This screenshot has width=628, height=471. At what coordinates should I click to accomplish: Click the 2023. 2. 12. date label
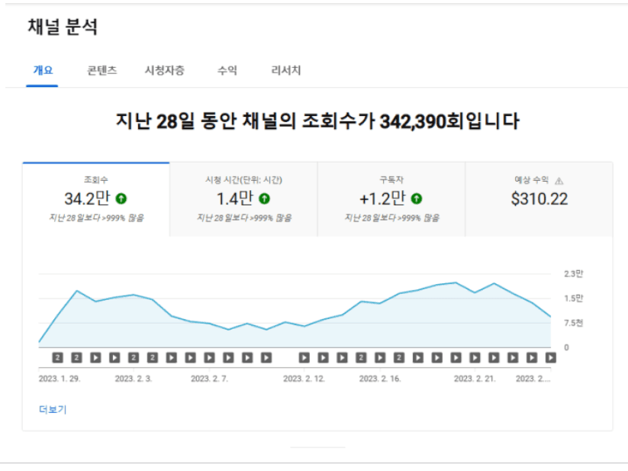pos(304,379)
